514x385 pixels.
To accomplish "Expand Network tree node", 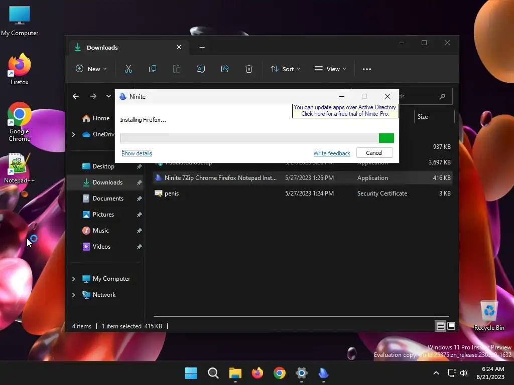I will 74,295.
